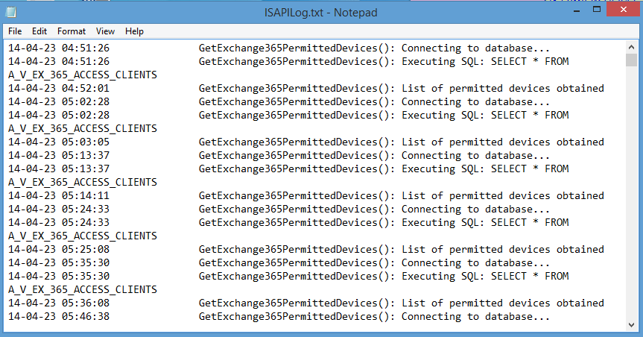Place cursor at the 05:46:38 timestamp
Image resolution: width=643 pixels, height=337 pixels.
coord(86,316)
